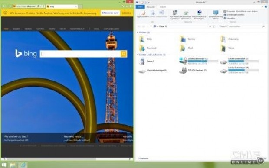
Task: Refresh the Explorer address bar
Action: 214,26
